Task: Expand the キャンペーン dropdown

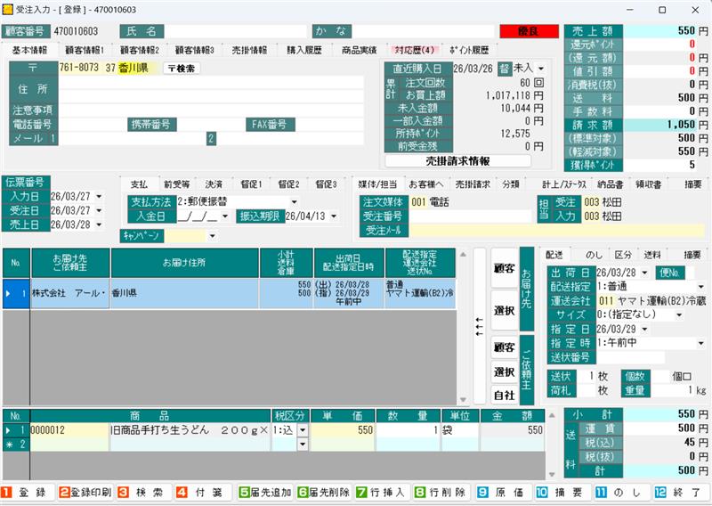Action: click(212, 236)
